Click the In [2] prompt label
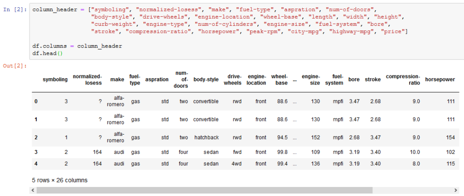The image size is (464, 196). pos(15,9)
